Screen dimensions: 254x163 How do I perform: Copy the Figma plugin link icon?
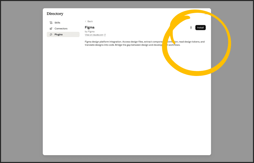click(x=191, y=28)
